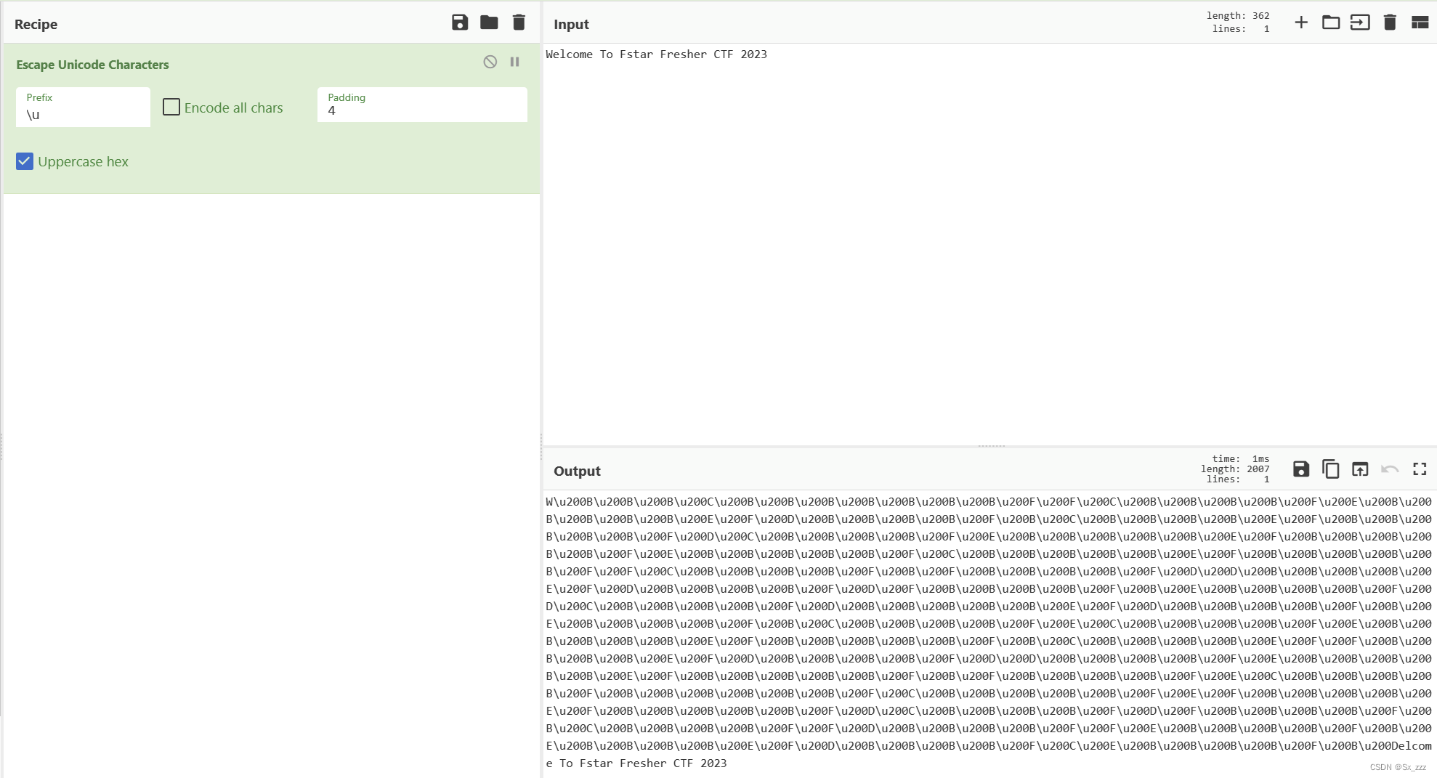Set breakpoint on Escape Unicode Characters
Screen dimensions: 1437x778
click(514, 62)
